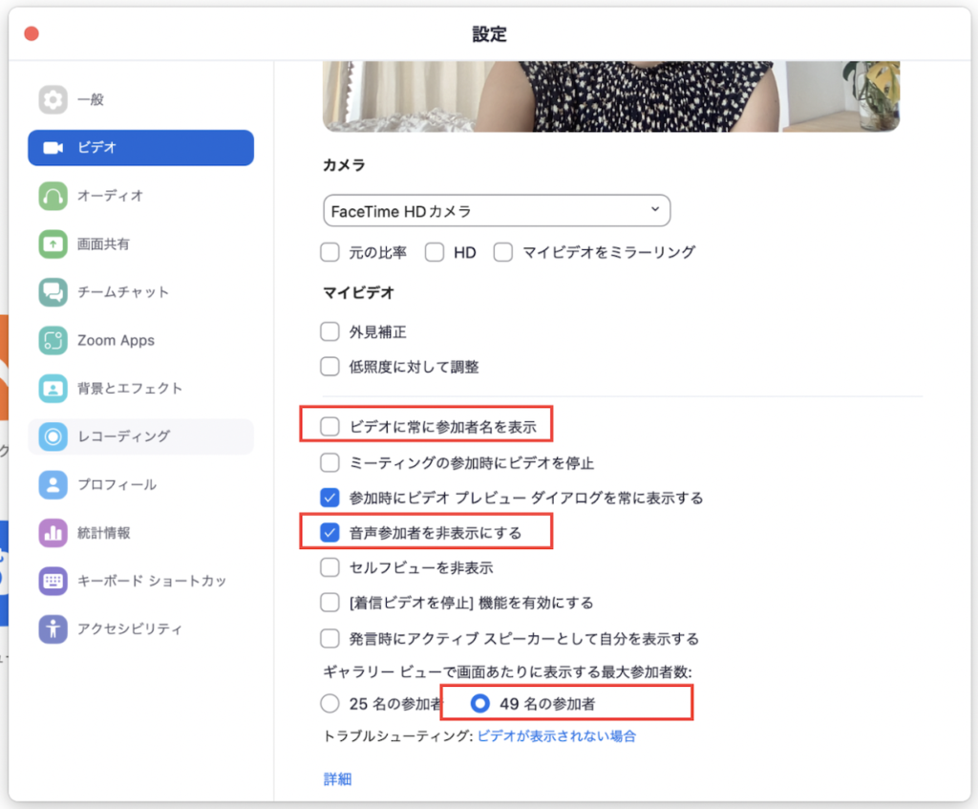Open the ビデオが表示されない場合 troubleshooting link
Screen dimensions: 978x809
(x=557, y=735)
